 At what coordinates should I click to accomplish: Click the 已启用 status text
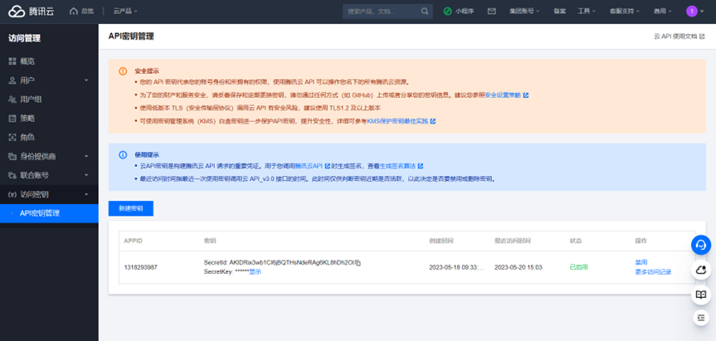pos(578,267)
